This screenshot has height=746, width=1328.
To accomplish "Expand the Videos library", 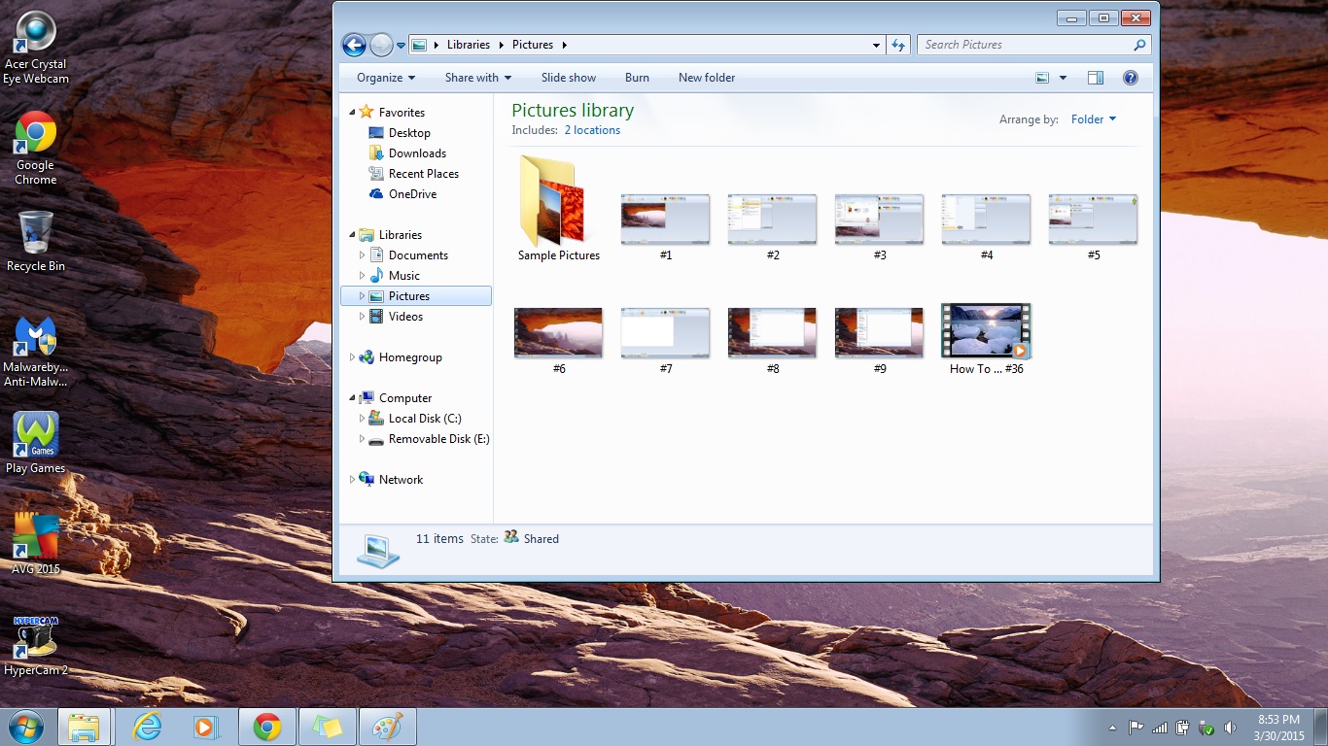I will (x=363, y=317).
